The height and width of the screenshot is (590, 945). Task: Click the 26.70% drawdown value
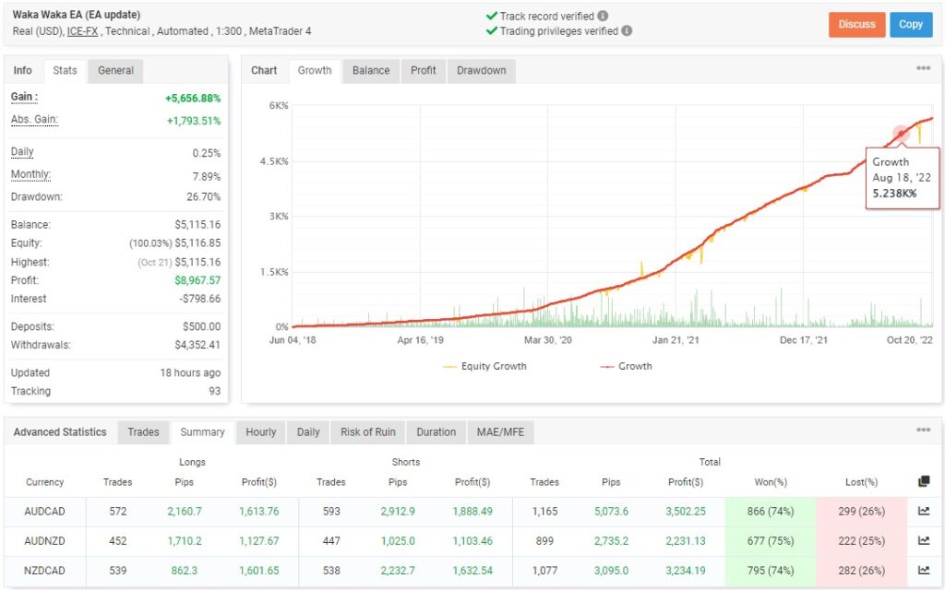tap(204, 197)
